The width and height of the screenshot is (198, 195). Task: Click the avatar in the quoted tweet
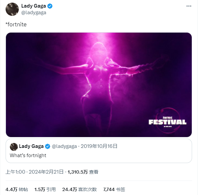[x=14, y=147]
